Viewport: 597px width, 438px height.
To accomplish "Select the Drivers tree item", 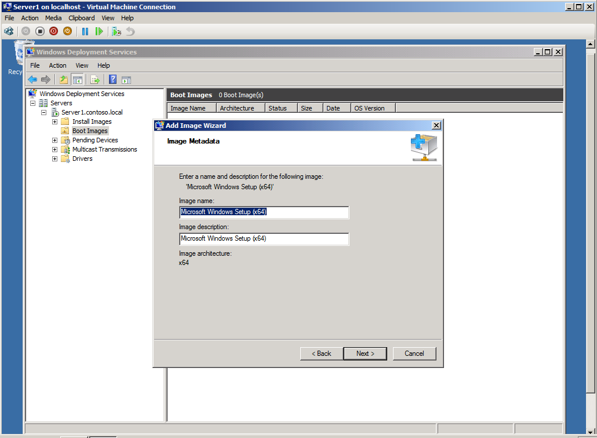I will click(82, 159).
